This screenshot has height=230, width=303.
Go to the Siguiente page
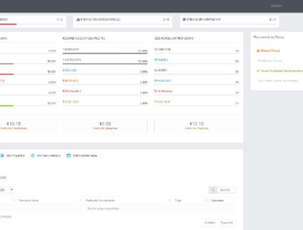pyautogui.click(x=227, y=223)
